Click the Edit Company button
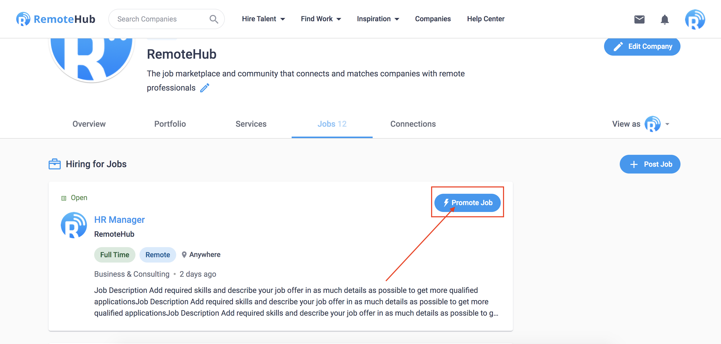721x344 pixels. click(x=642, y=47)
